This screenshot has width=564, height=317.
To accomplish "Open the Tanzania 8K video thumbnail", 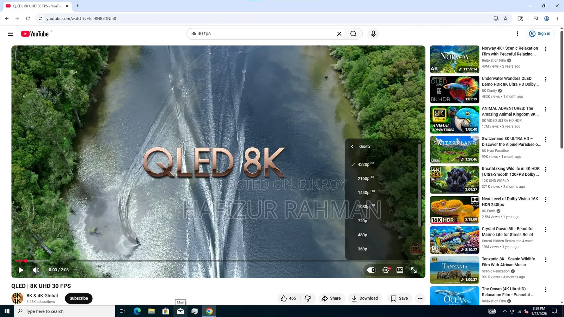I will (x=454, y=270).
